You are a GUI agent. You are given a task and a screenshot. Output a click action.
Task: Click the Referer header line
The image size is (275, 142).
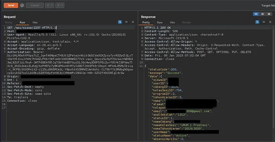41,83
